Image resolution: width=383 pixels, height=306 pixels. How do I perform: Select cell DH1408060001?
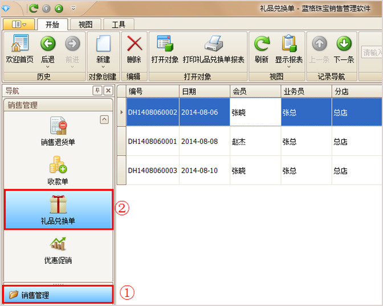pyautogui.click(x=153, y=141)
